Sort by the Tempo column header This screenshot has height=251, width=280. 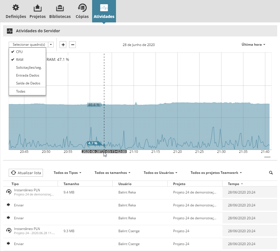(x=234, y=184)
